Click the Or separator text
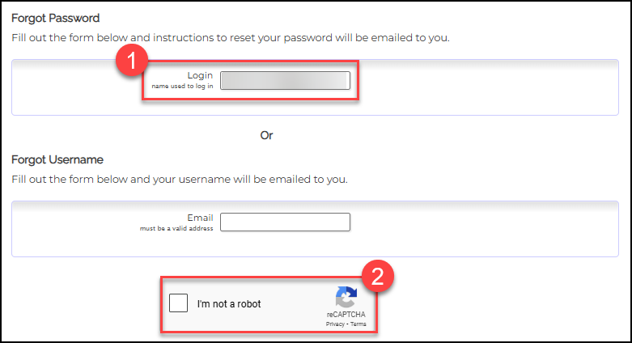This screenshot has height=343, width=632. point(267,135)
